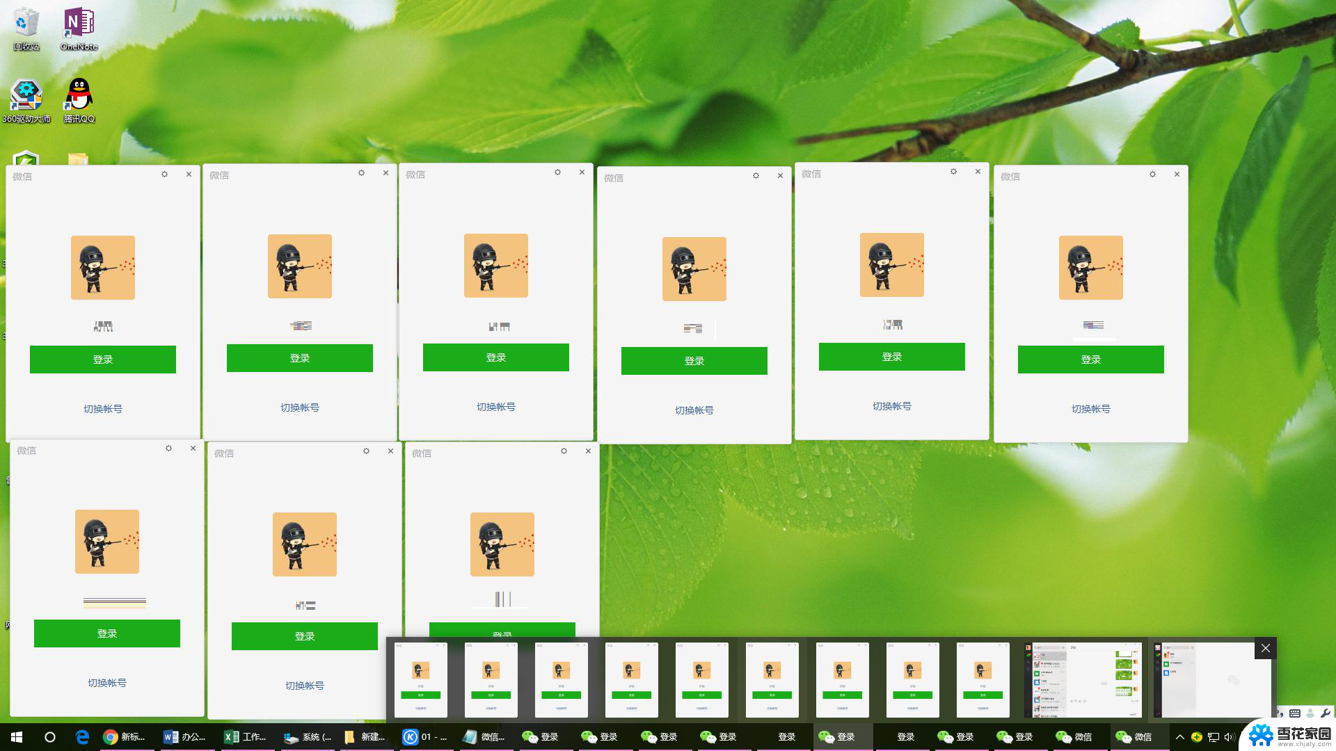Open the 360 security tray icon
The width and height of the screenshot is (1336, 751).
point(1197,737)
